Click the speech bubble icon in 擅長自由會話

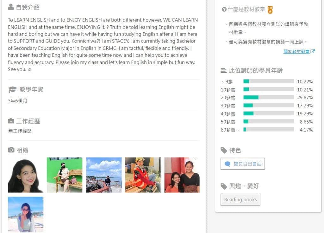(x=227, y=164)
